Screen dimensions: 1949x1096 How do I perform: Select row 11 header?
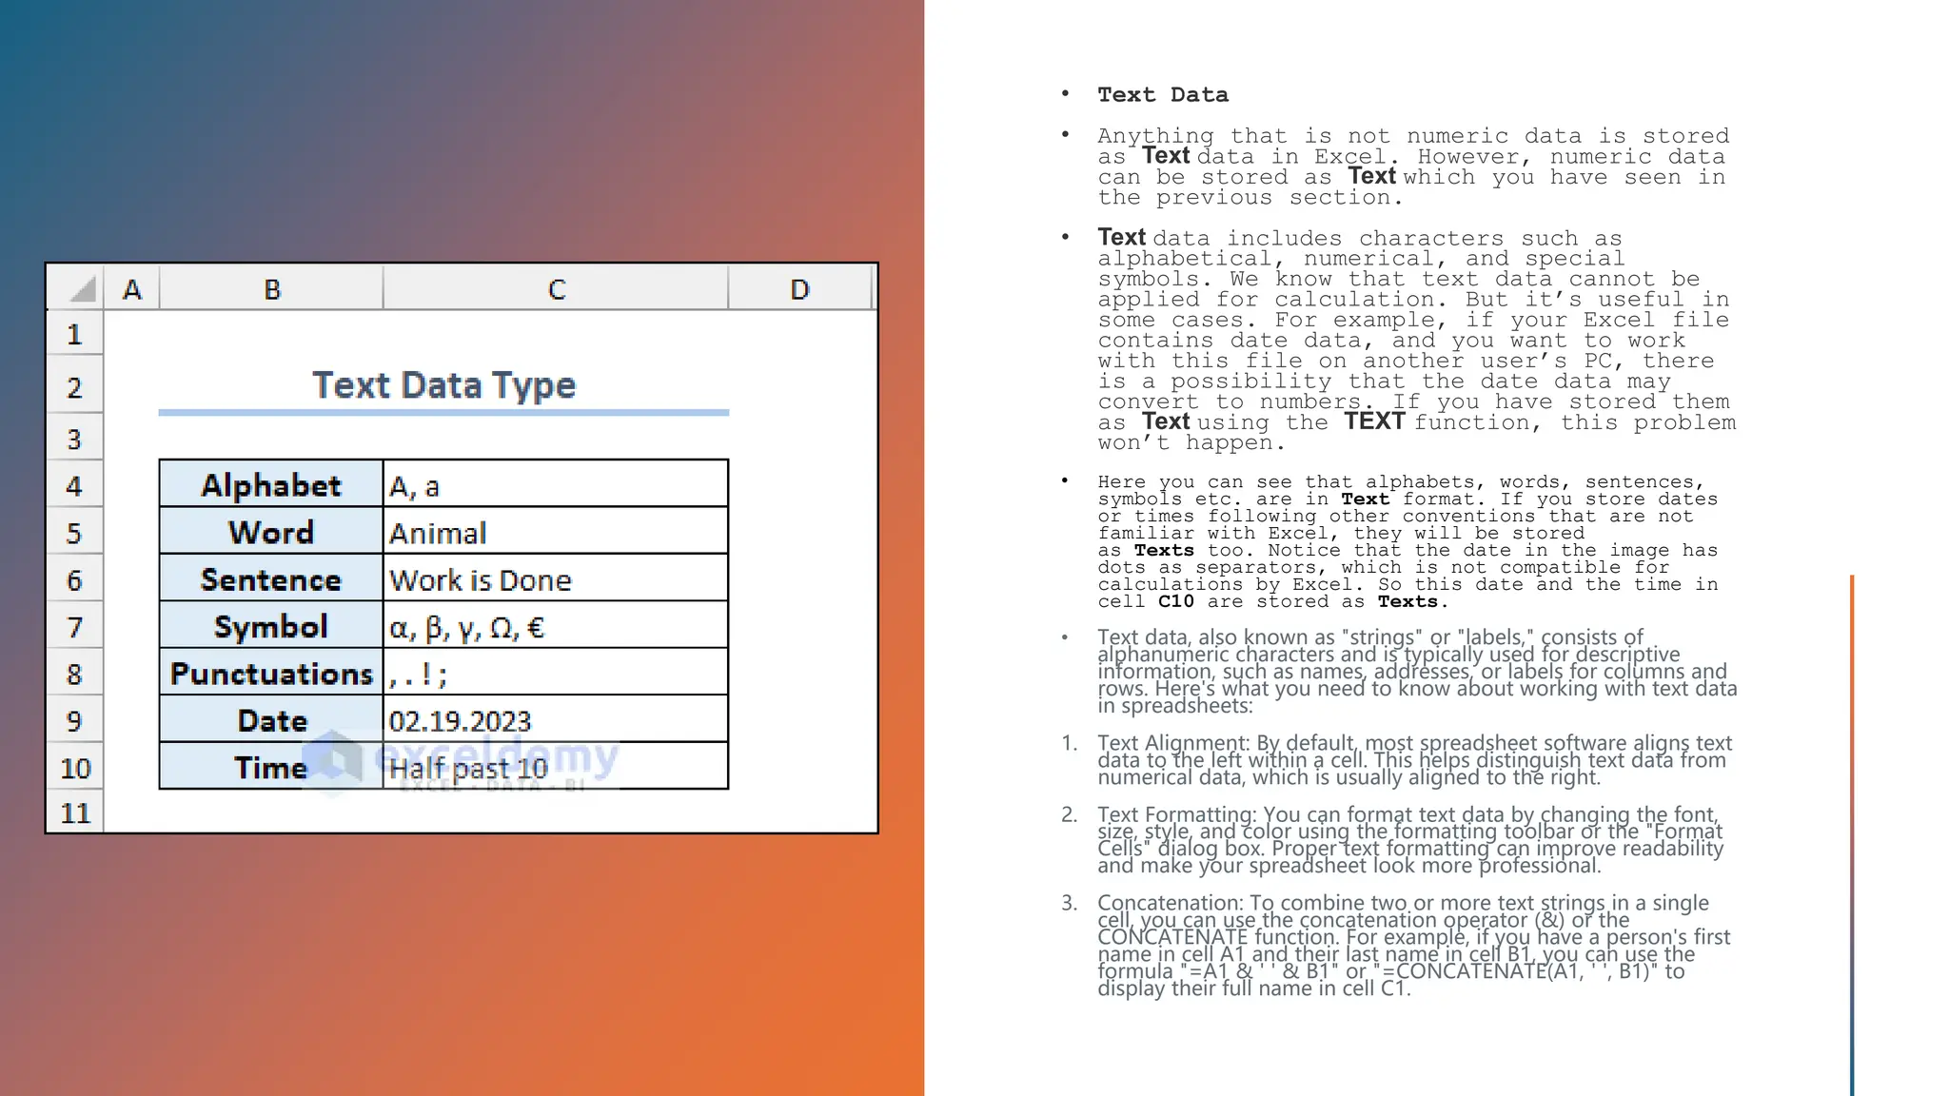74,813
